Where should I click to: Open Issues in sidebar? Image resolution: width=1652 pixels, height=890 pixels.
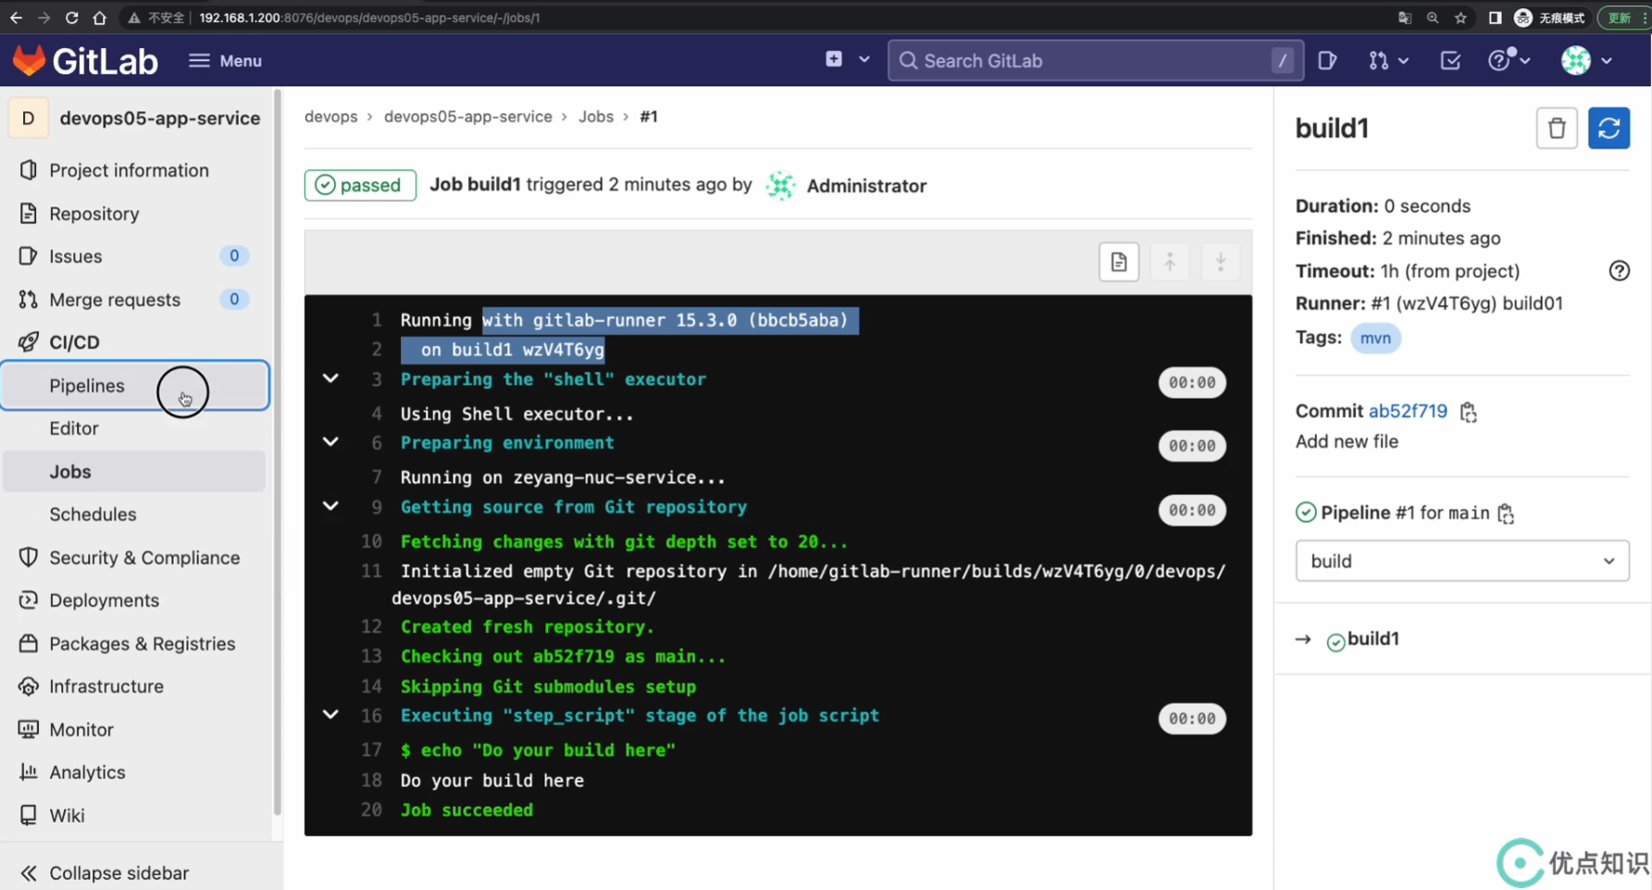pos(75,256)
